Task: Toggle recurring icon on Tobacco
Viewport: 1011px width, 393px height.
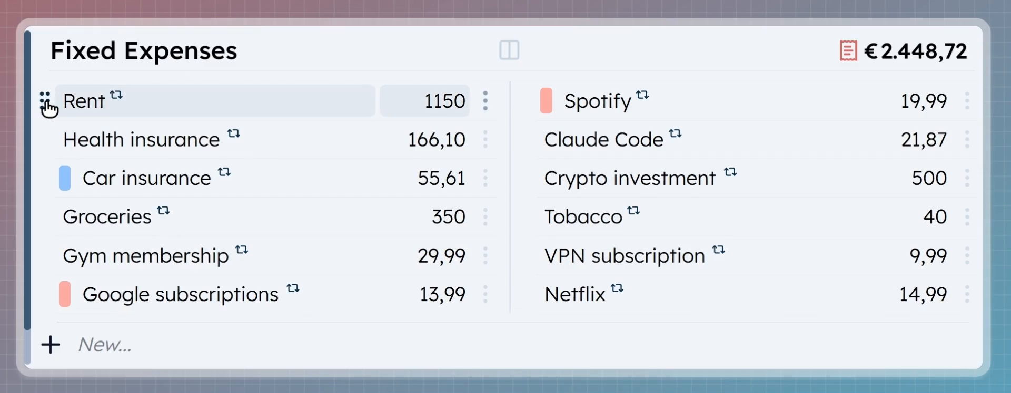Action: [633, 211]
